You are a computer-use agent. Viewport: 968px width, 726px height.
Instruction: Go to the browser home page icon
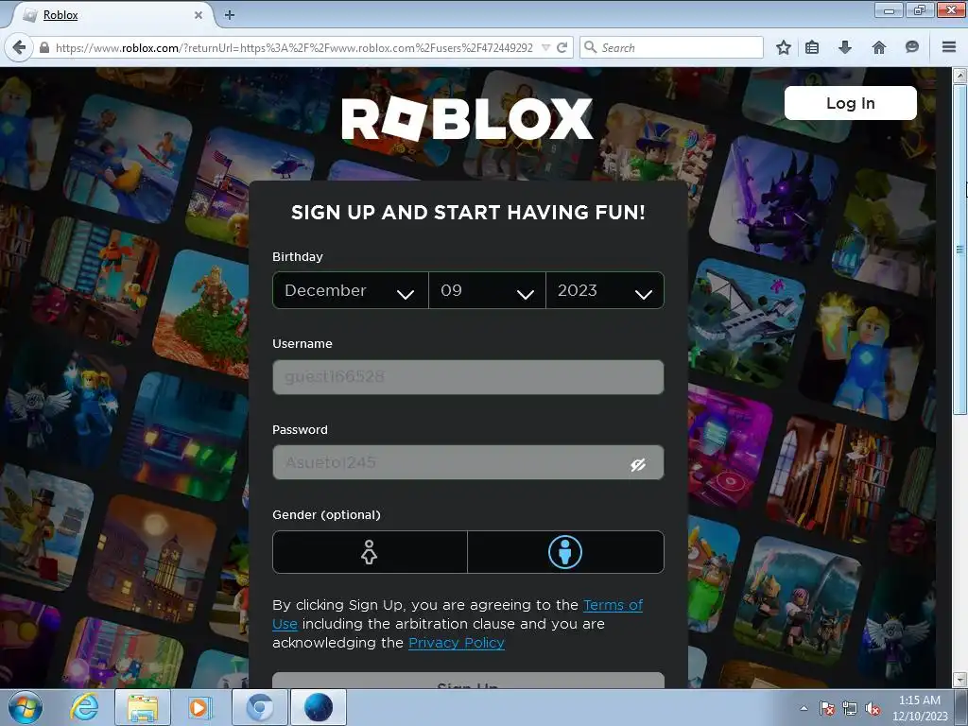point(879,47)
